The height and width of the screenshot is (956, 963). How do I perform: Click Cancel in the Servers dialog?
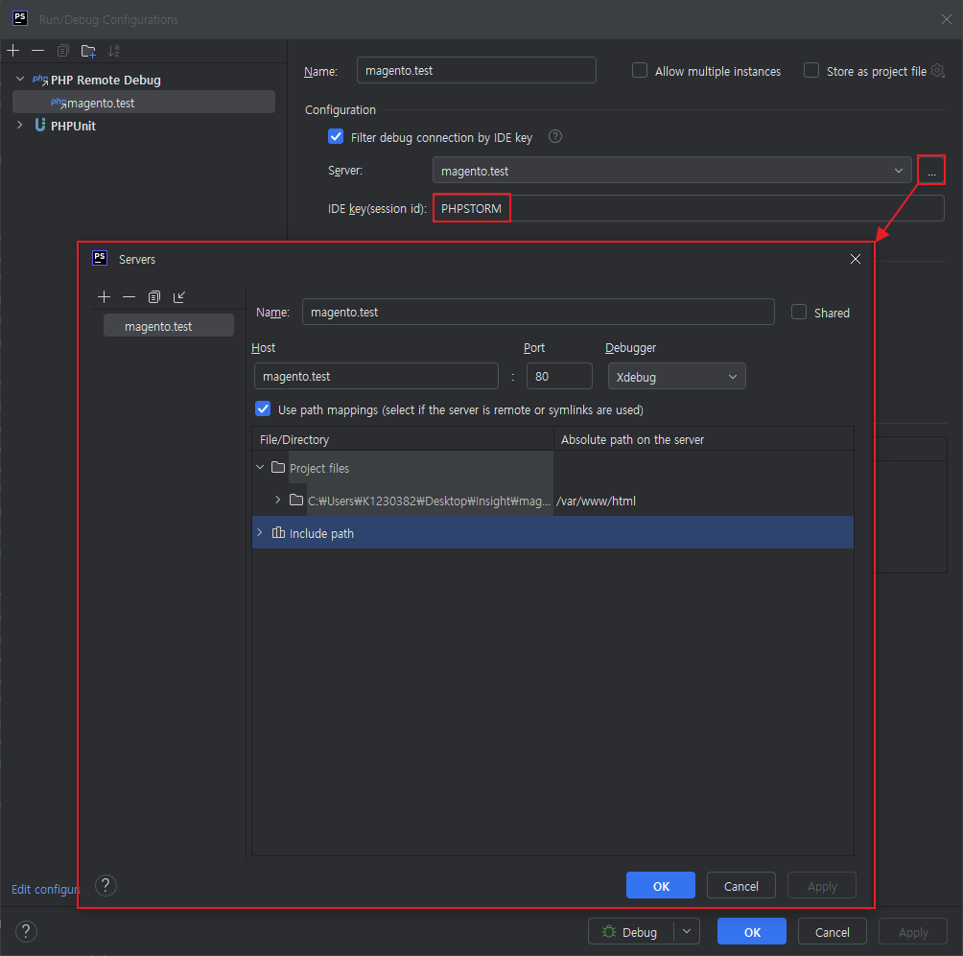coord(741,886)
